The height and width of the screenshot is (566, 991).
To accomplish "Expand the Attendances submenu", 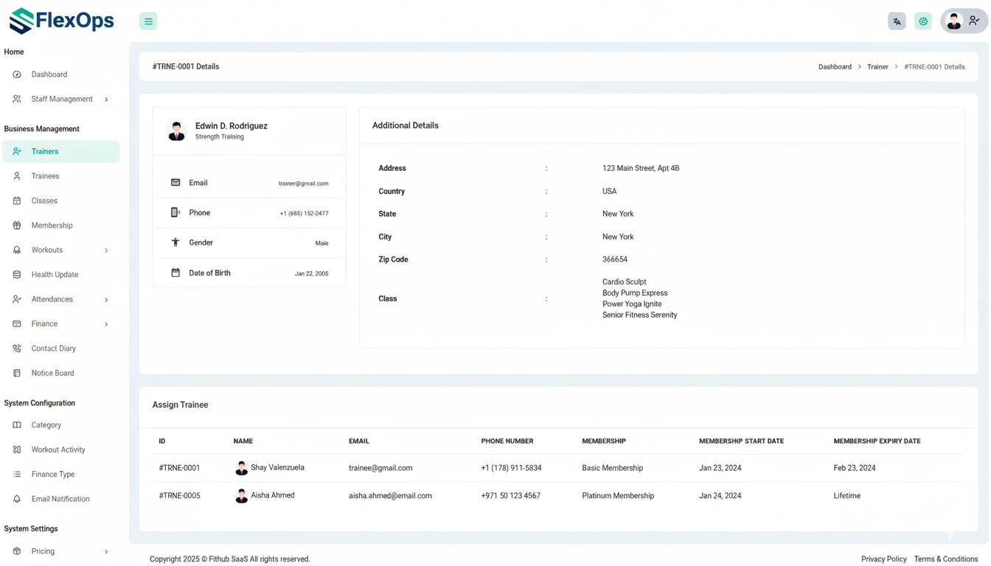I will click(106, 300).
